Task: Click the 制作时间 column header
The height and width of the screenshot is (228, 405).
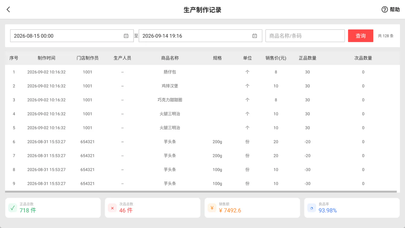Action: [x=47, y=58]
